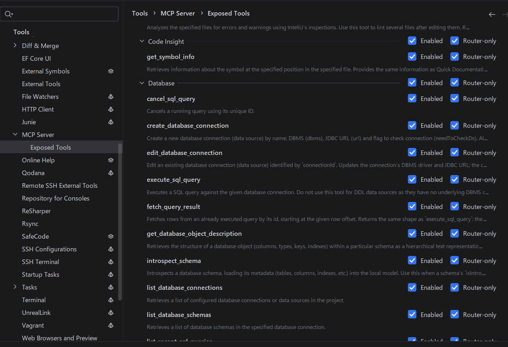The height and width of the screenshot is (347, 508).
Task: Click the project icon beside UnrealLink
Action: (111, 313)
